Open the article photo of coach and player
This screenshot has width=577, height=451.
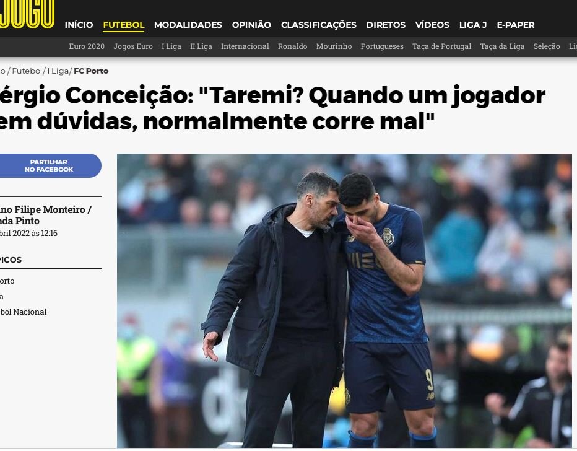coord(344,300)
